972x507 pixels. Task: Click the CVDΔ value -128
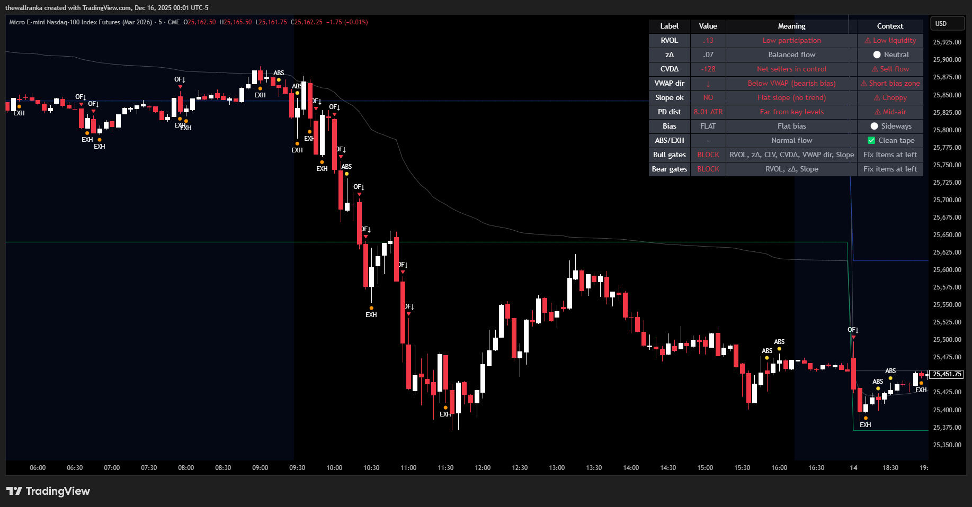(708, 69)
